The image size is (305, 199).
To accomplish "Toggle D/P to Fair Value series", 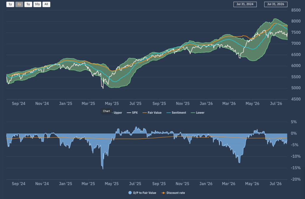I will (x=142, y=193).
